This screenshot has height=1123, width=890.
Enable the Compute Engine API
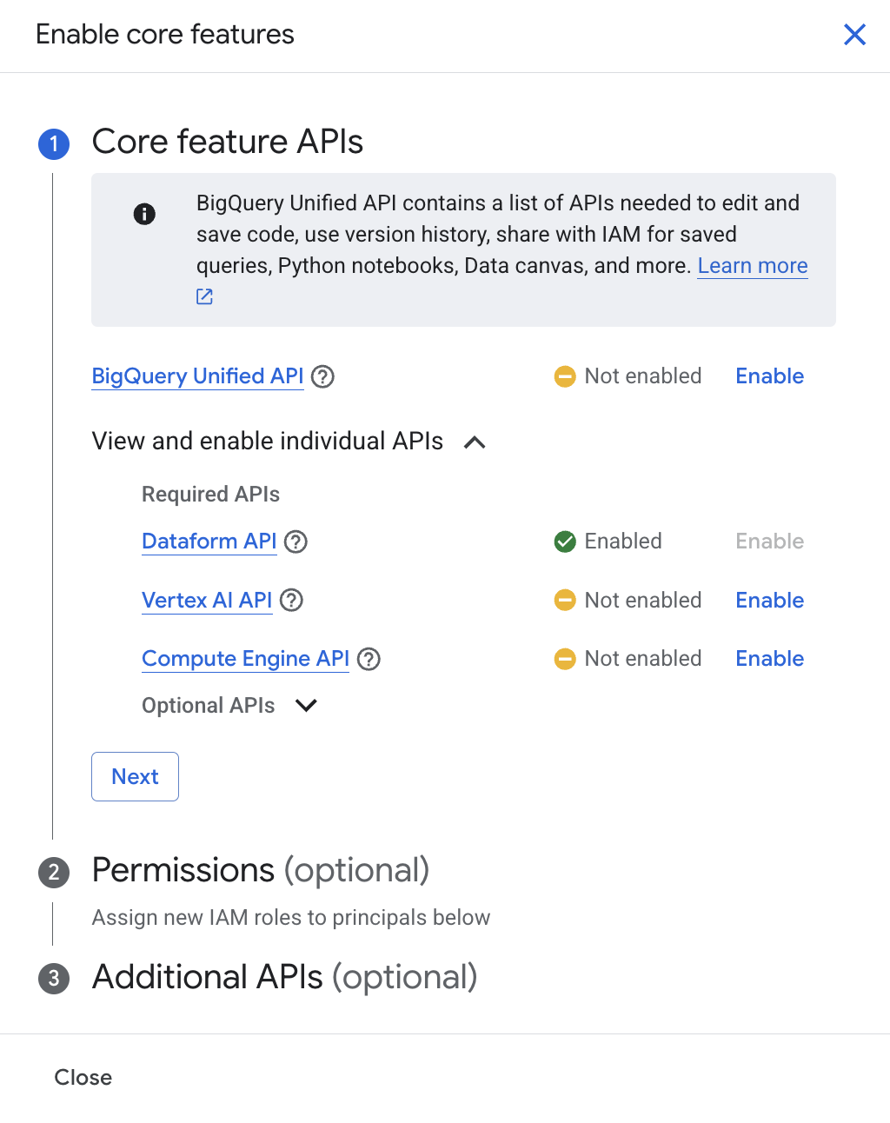(769, 659)
